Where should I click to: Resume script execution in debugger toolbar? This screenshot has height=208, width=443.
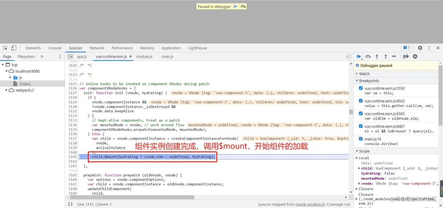pyautogui.click(x=359, y=57)
